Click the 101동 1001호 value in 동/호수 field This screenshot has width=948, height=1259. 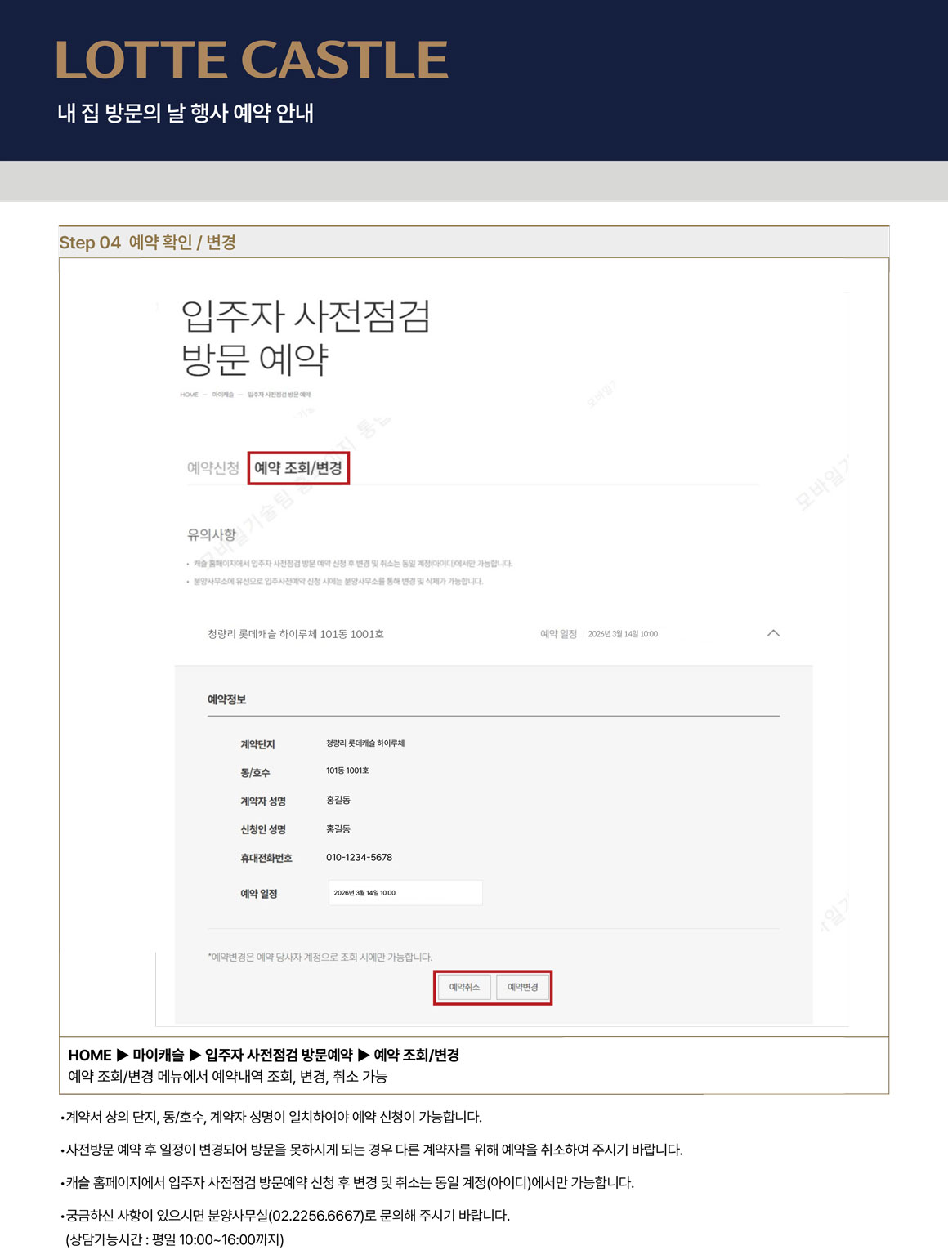347,770
